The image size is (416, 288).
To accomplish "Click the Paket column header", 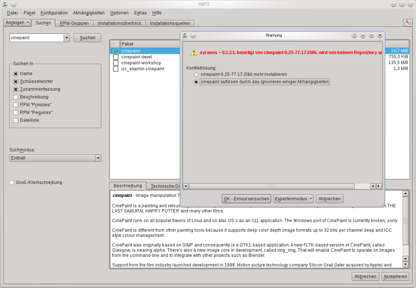I will [x=150, y=44].
